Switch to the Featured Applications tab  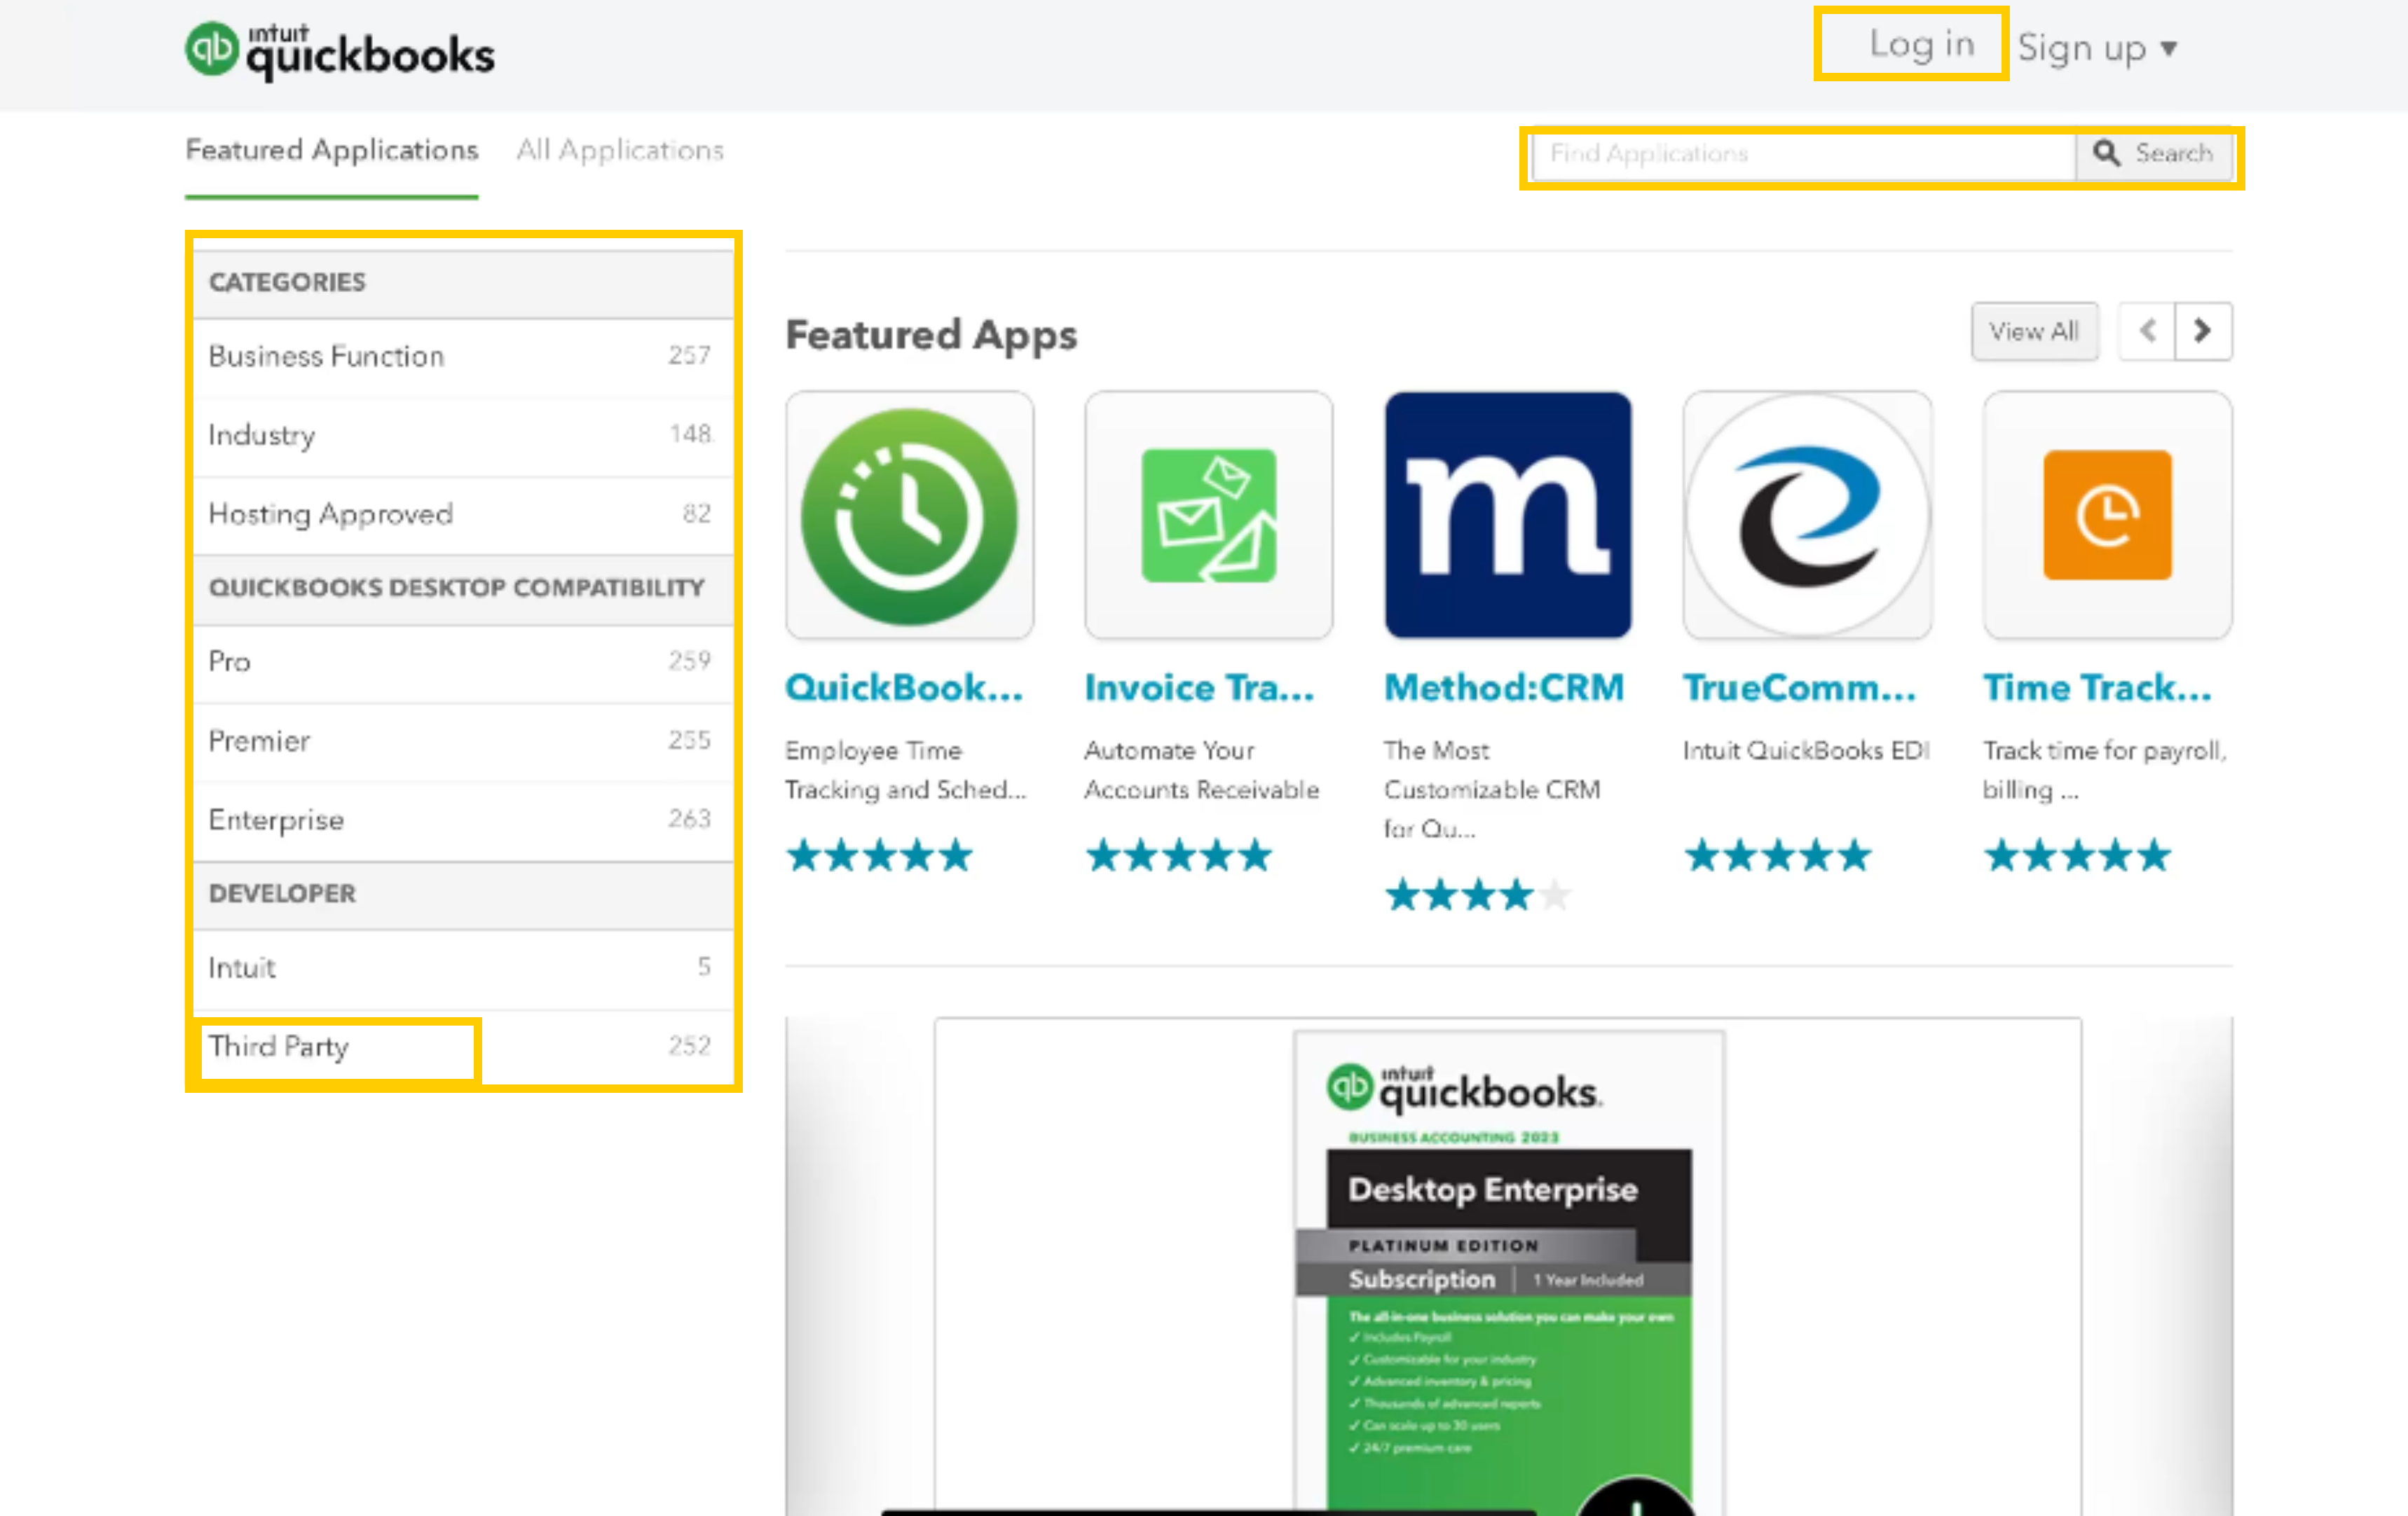[x=332, y=151]
